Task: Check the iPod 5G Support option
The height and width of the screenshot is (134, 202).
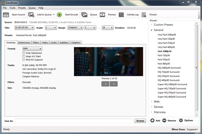Action: (x=24, y=60)
